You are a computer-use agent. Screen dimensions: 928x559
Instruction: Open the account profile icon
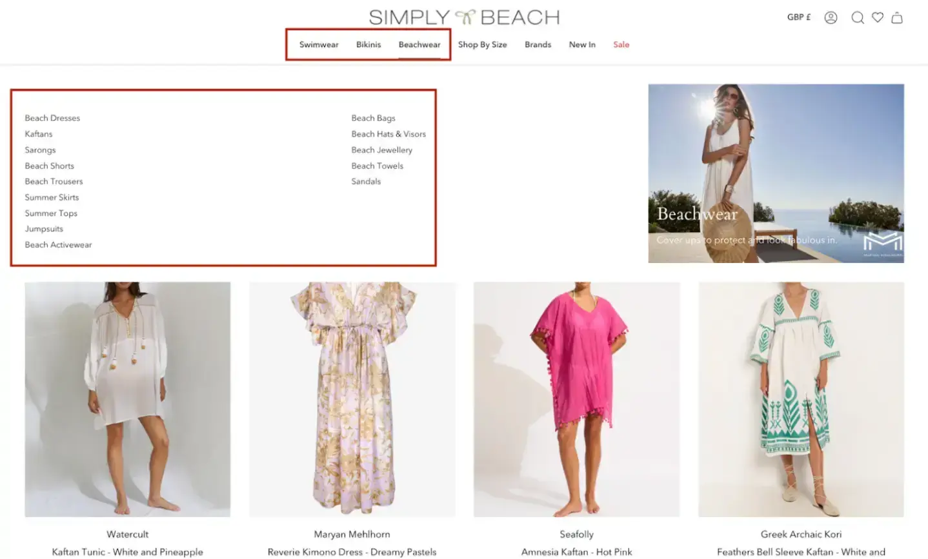point(831,17)
